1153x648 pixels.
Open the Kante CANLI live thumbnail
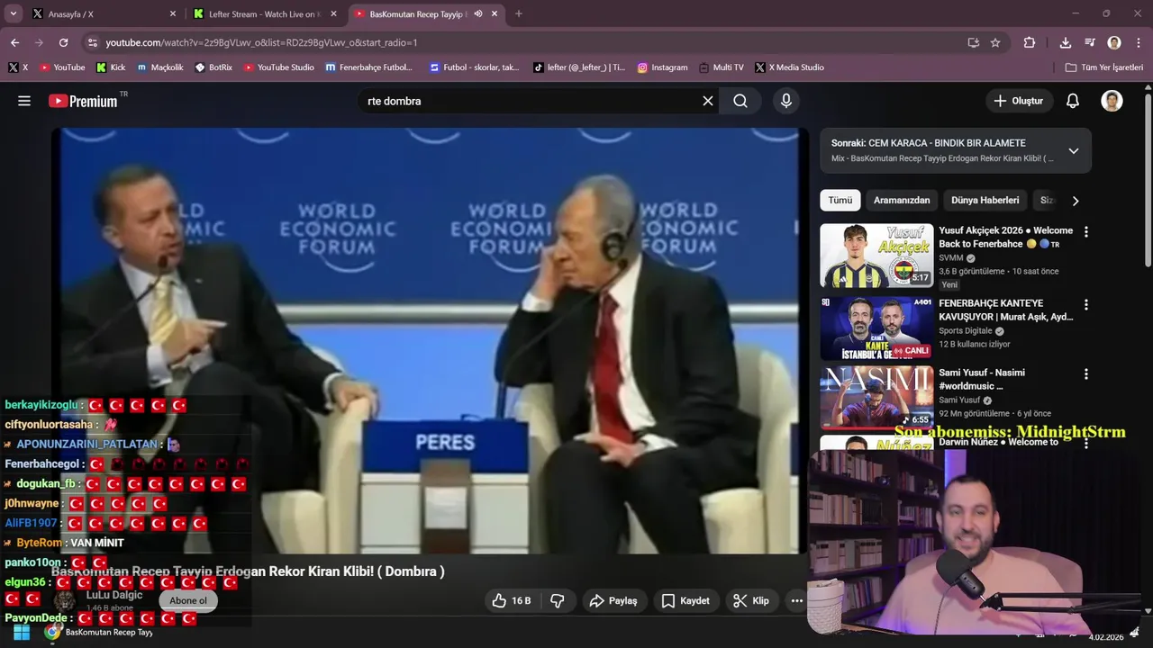pos(876,328)
